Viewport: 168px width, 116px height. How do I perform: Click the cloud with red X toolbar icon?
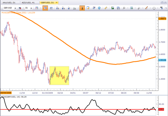point(20,8)
